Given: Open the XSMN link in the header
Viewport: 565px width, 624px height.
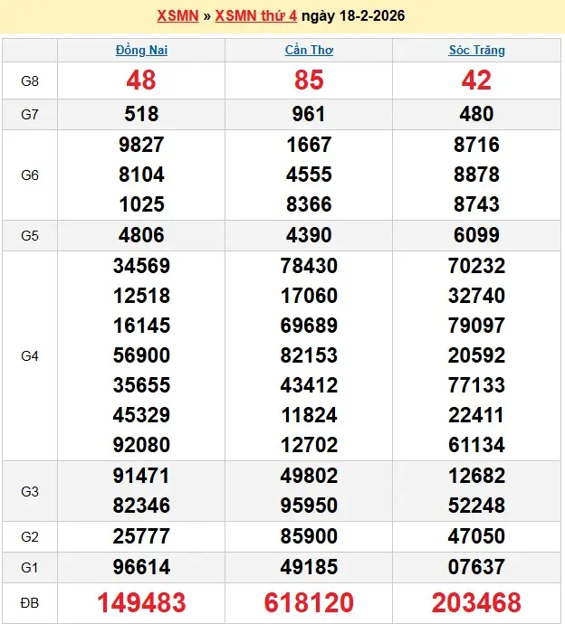Looking at the screenshot, I should tap(177, 15).
